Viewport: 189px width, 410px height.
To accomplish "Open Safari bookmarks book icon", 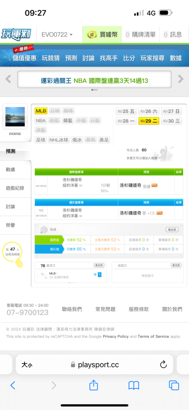I will (134, 385).
